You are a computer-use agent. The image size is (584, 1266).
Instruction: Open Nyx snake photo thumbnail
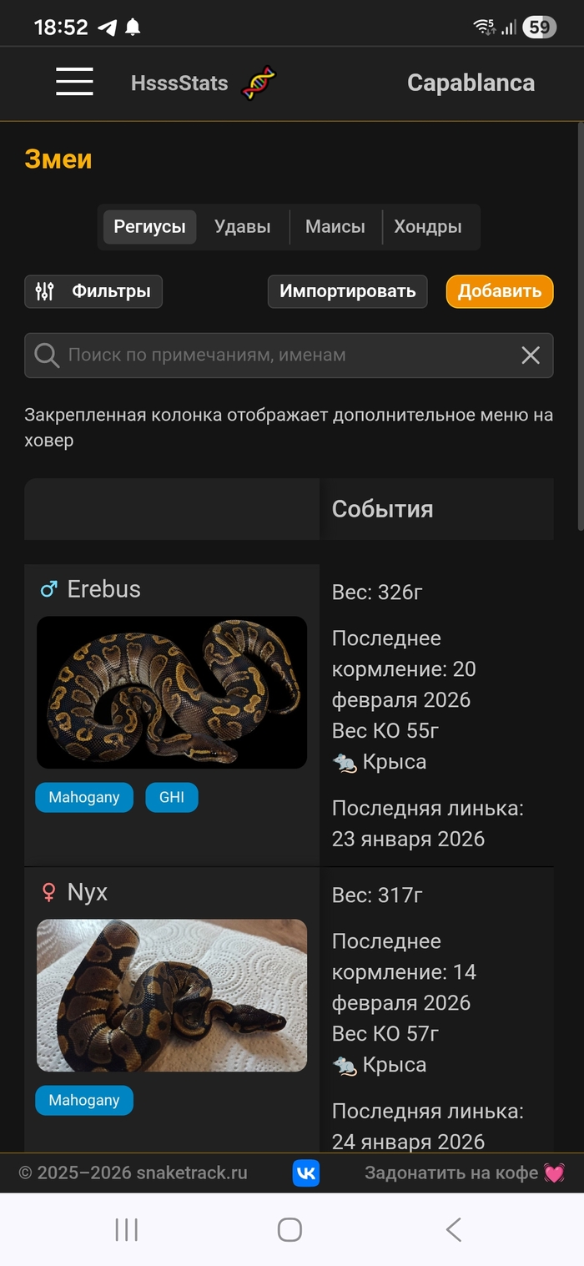point(172,995)
